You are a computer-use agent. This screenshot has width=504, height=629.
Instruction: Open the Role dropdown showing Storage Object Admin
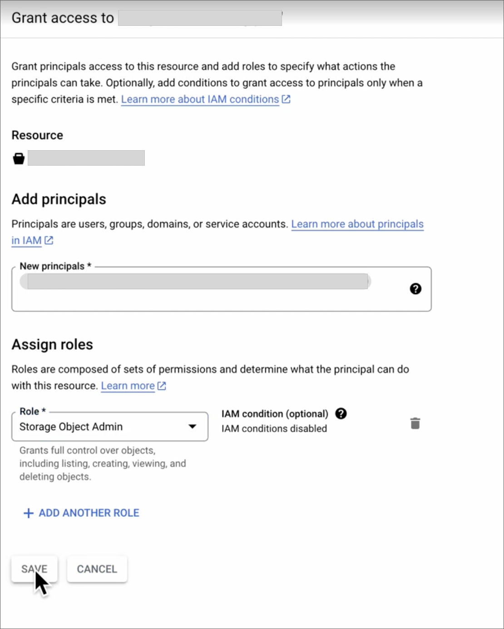coord(110,427)
